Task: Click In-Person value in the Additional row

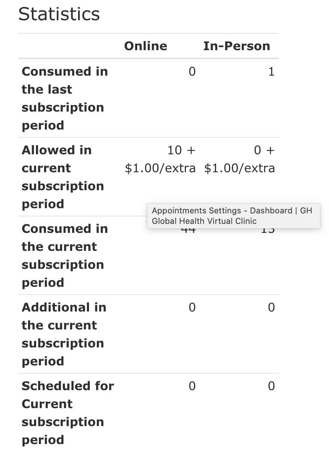Action: tap(271, 307)
